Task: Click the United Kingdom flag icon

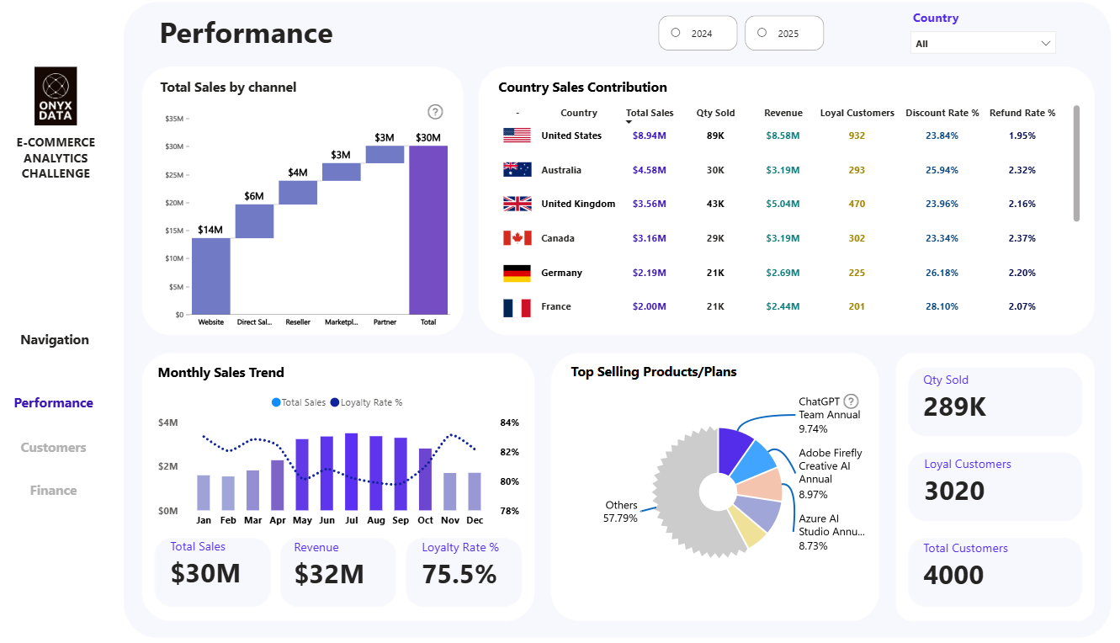Action: click(517, 204)
